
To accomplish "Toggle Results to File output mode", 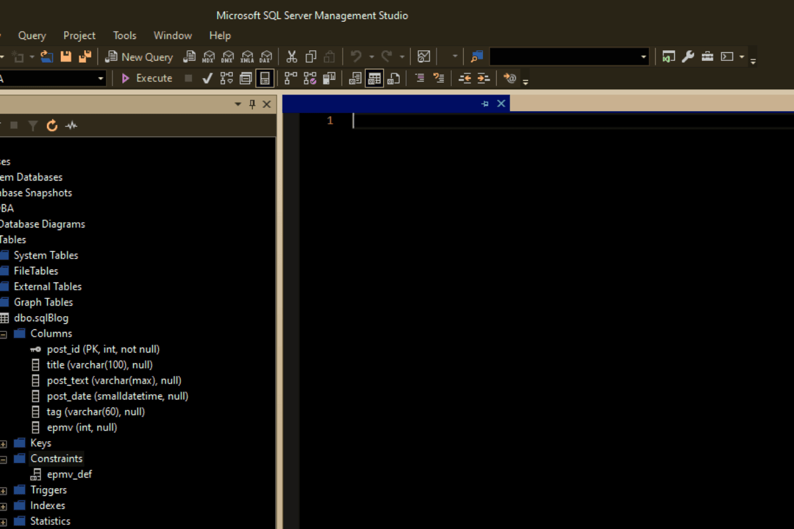I will [x=394, y=78].
